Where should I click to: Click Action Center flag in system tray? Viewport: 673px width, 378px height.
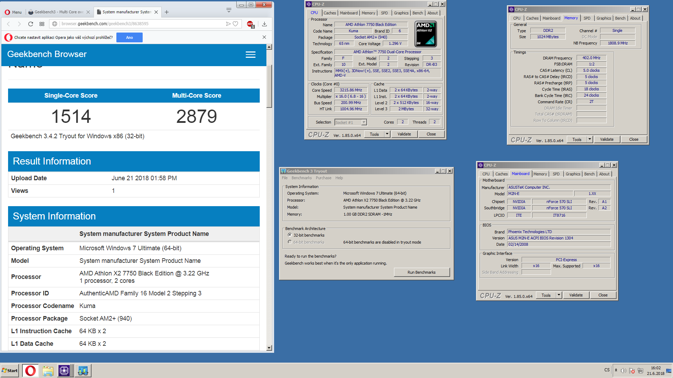pyautogui.click(x=632, y=371)
